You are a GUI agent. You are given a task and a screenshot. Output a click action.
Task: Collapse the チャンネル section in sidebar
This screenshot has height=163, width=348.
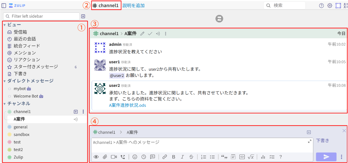tap(5, 104)
